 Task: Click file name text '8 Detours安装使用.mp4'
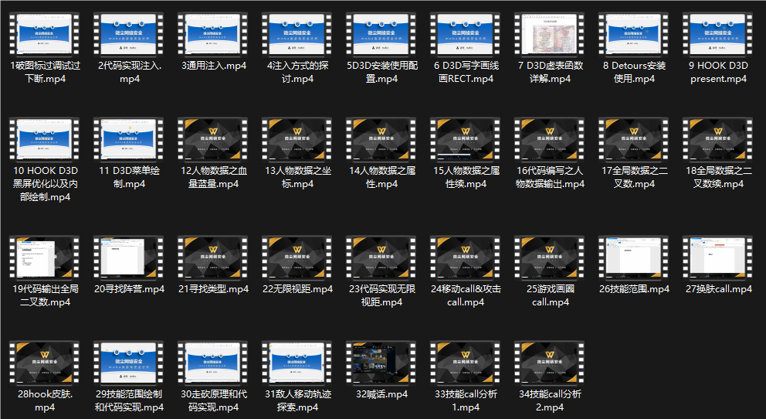[634, 73]
